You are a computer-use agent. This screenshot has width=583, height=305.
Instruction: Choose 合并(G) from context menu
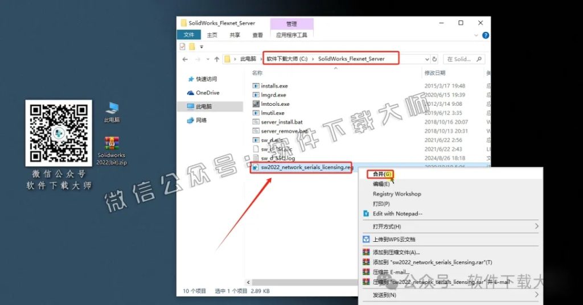click(381, 174)
